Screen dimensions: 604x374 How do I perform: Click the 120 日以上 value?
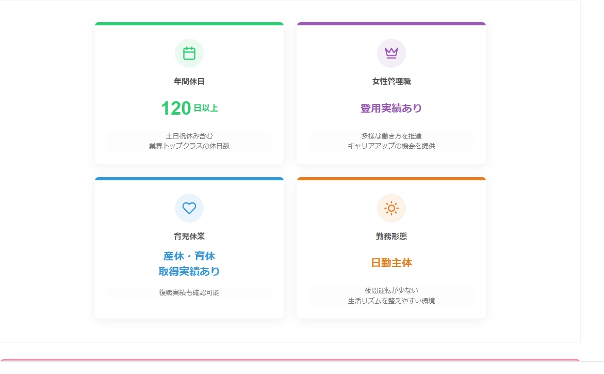click(189, 108)
